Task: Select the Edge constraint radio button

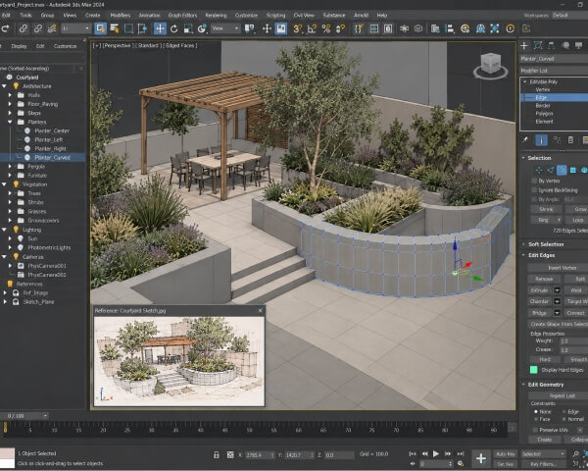Action: pos(564,412)
